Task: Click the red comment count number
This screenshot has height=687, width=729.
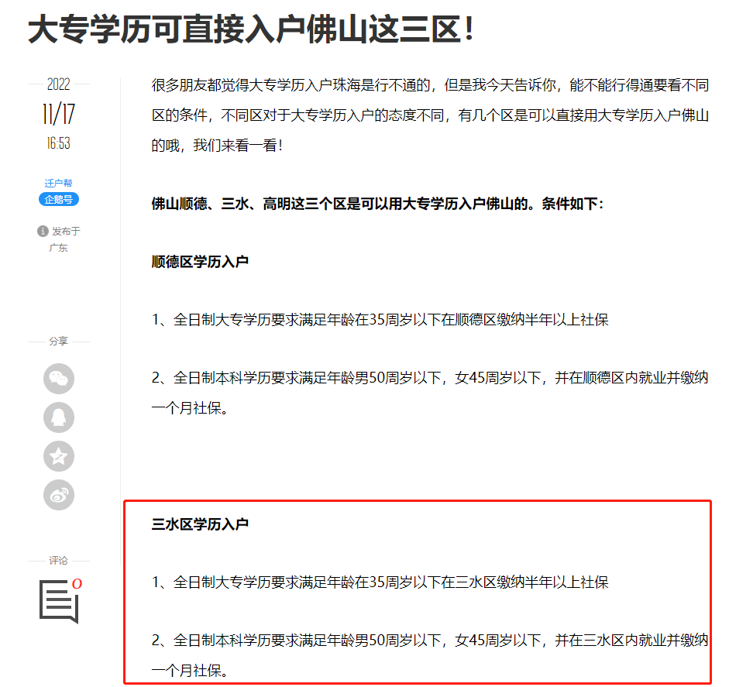Action: [x=77, y=583]
